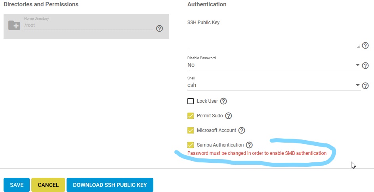374x192 pixels.
Task: Toggle the Samba Authentication checkbox
Action: (191, 145)
